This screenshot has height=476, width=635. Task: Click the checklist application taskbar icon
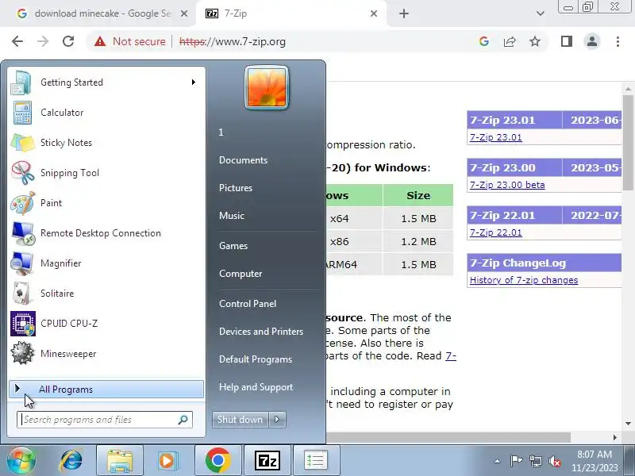(x=316, y=461)
